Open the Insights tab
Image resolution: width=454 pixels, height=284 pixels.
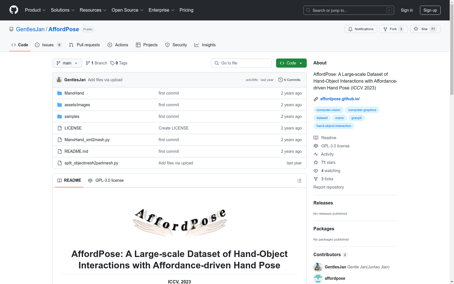[x=205, y=45]
